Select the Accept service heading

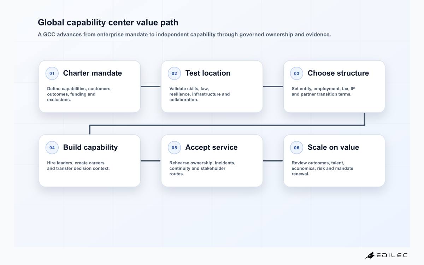(x=211, y=147)
